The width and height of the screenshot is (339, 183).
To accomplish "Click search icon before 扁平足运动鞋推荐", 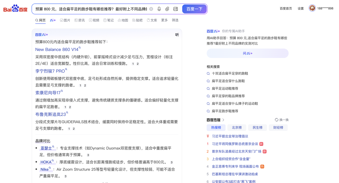I will pyautogui.click(x=208, y=88).
